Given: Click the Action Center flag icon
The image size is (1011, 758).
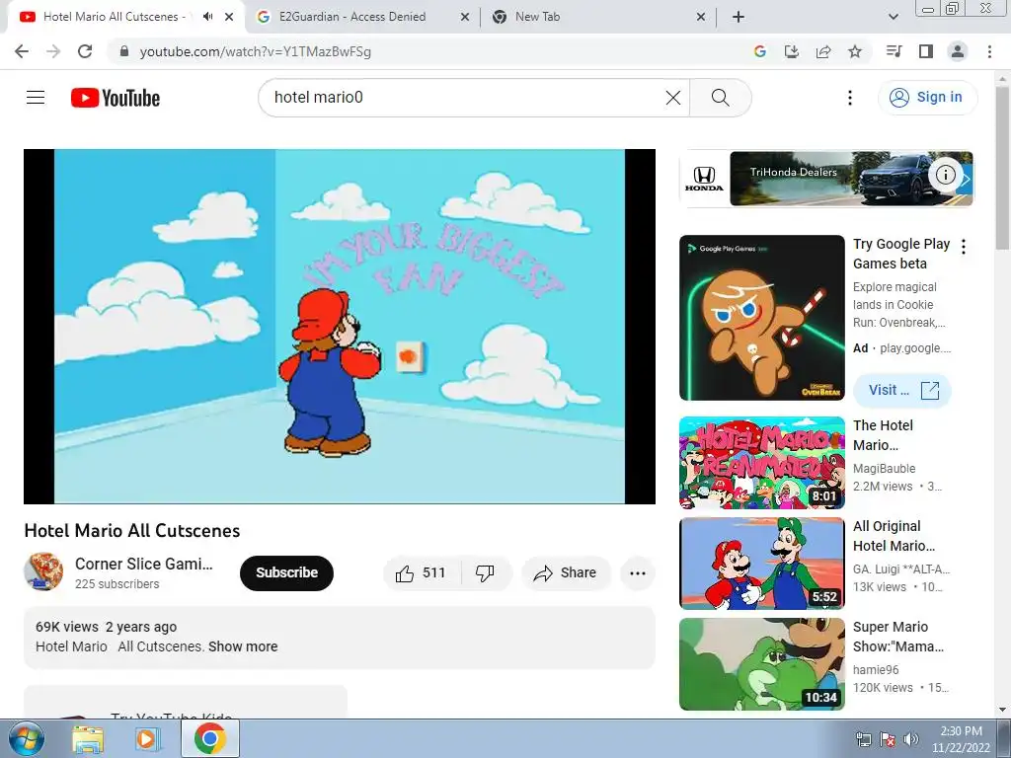Looking at the screenshot, I should pos(888,739).
